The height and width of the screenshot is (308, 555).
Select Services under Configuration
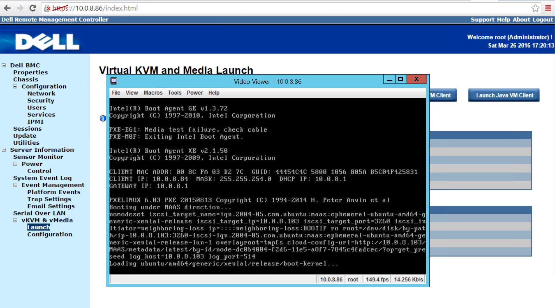click(41, 114)
